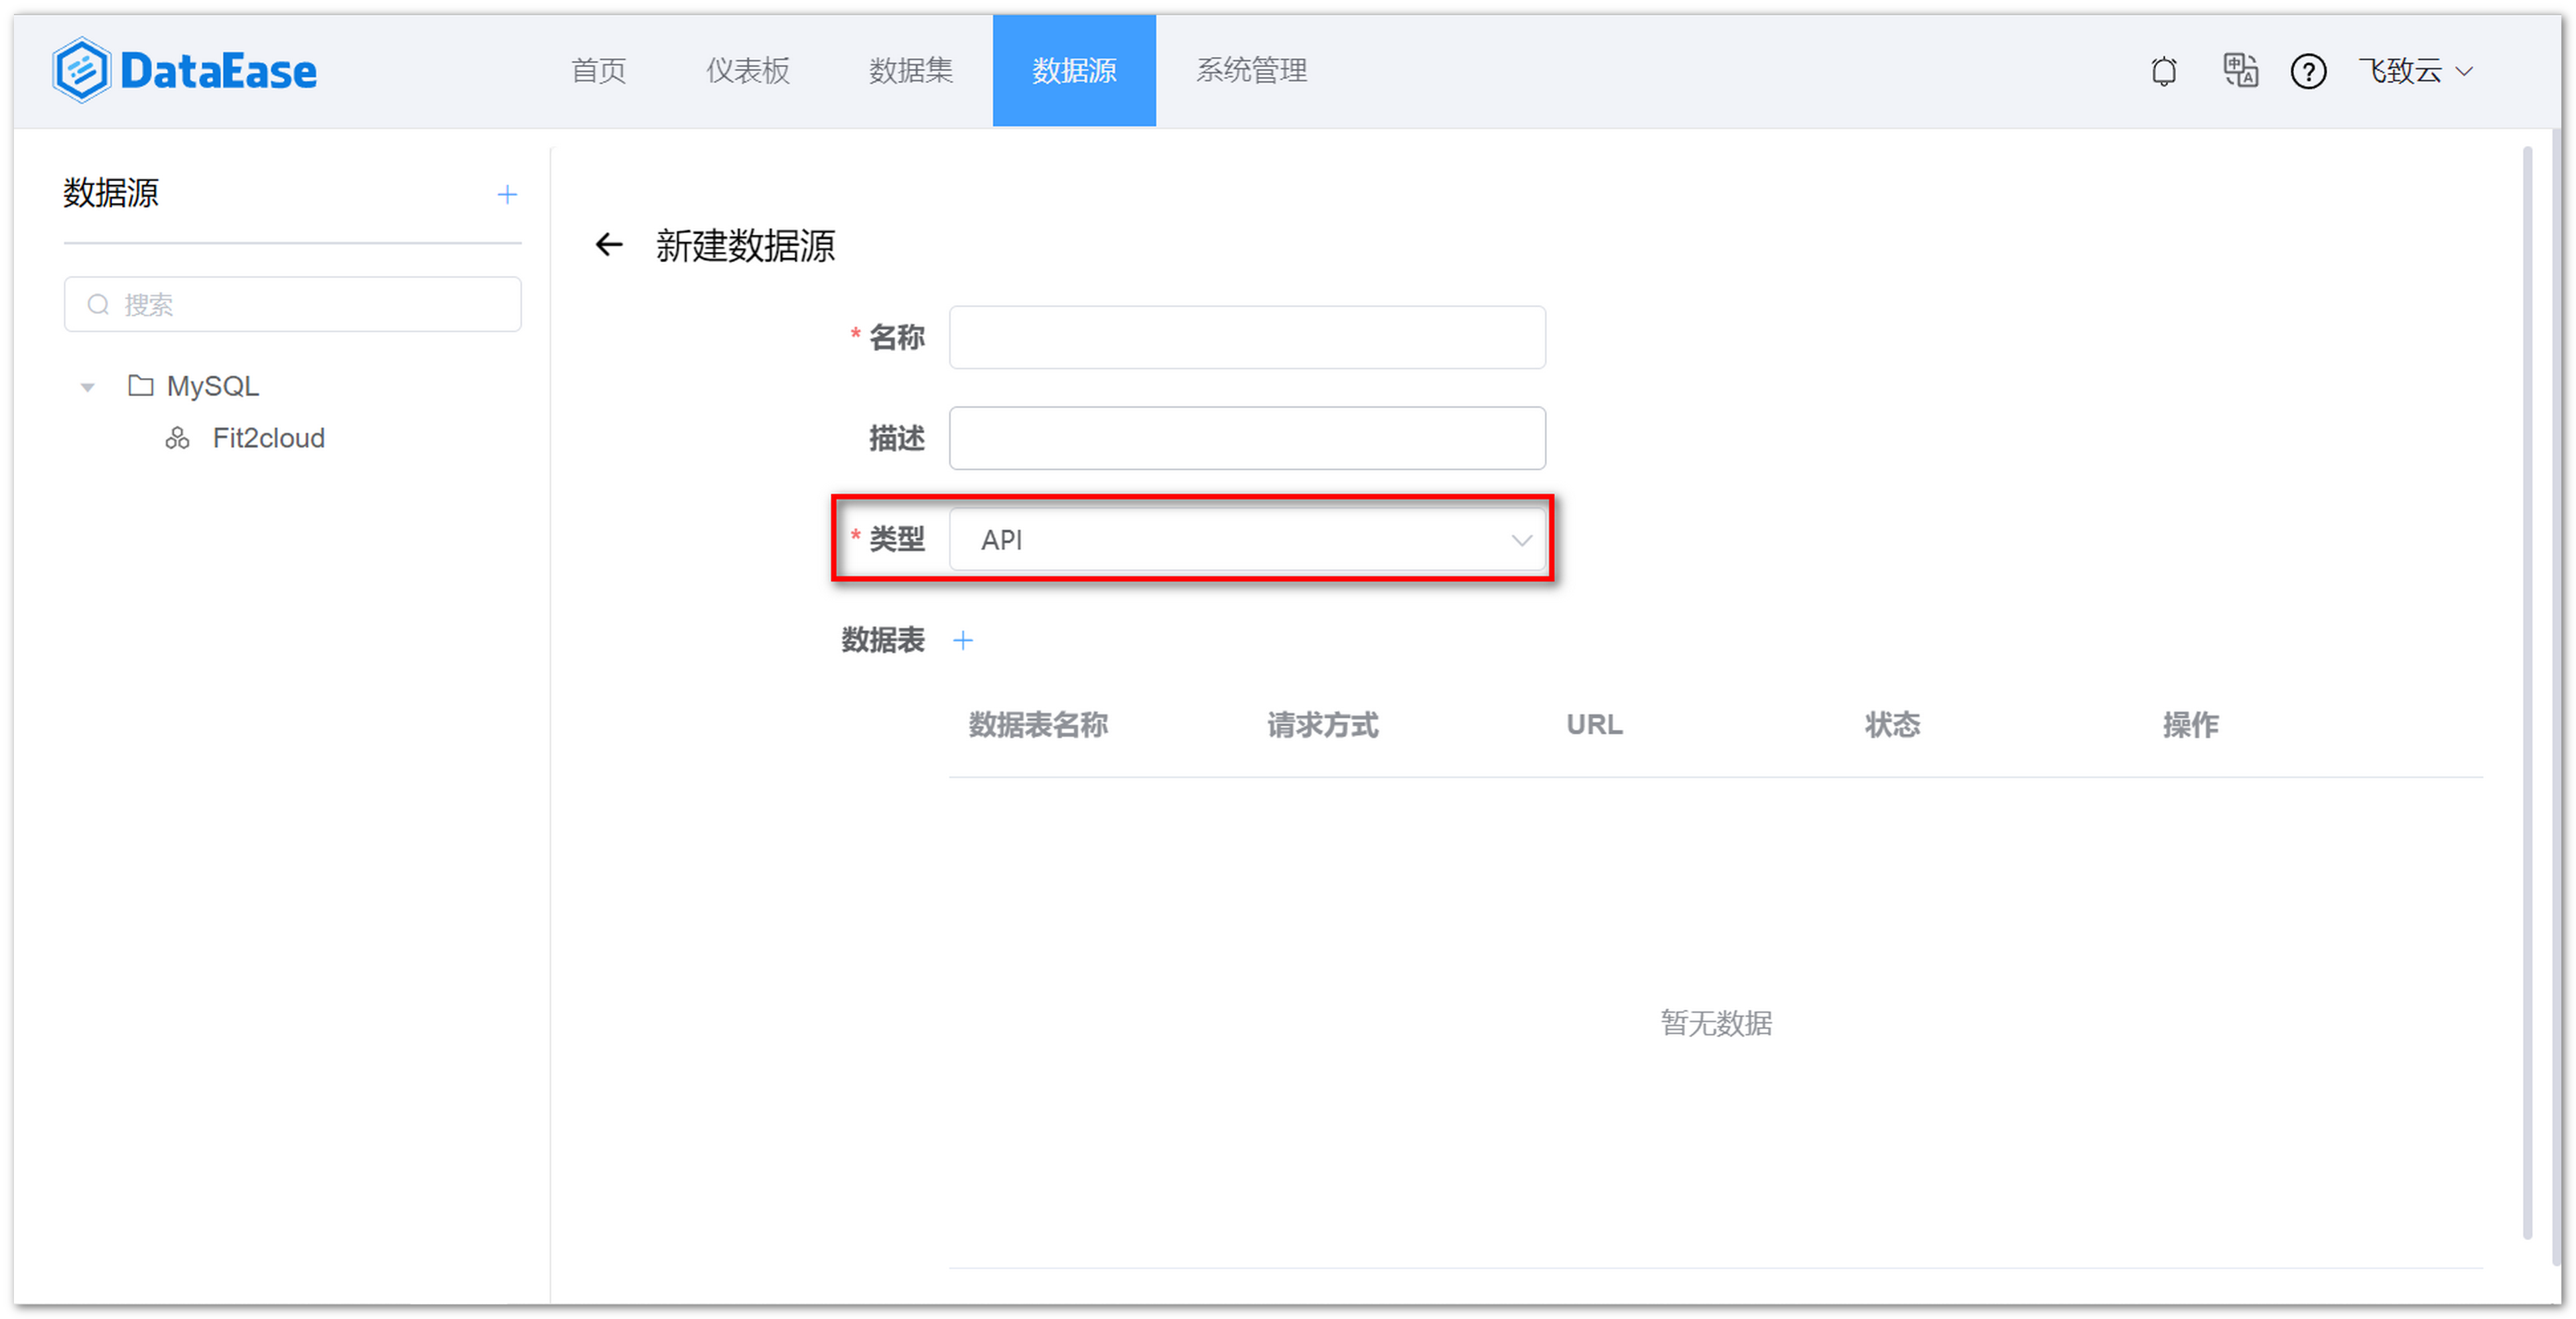Screen dimensions: 2576x1319
Task: Click the Fit2cloud datasource icon
Action: (177, 438)
